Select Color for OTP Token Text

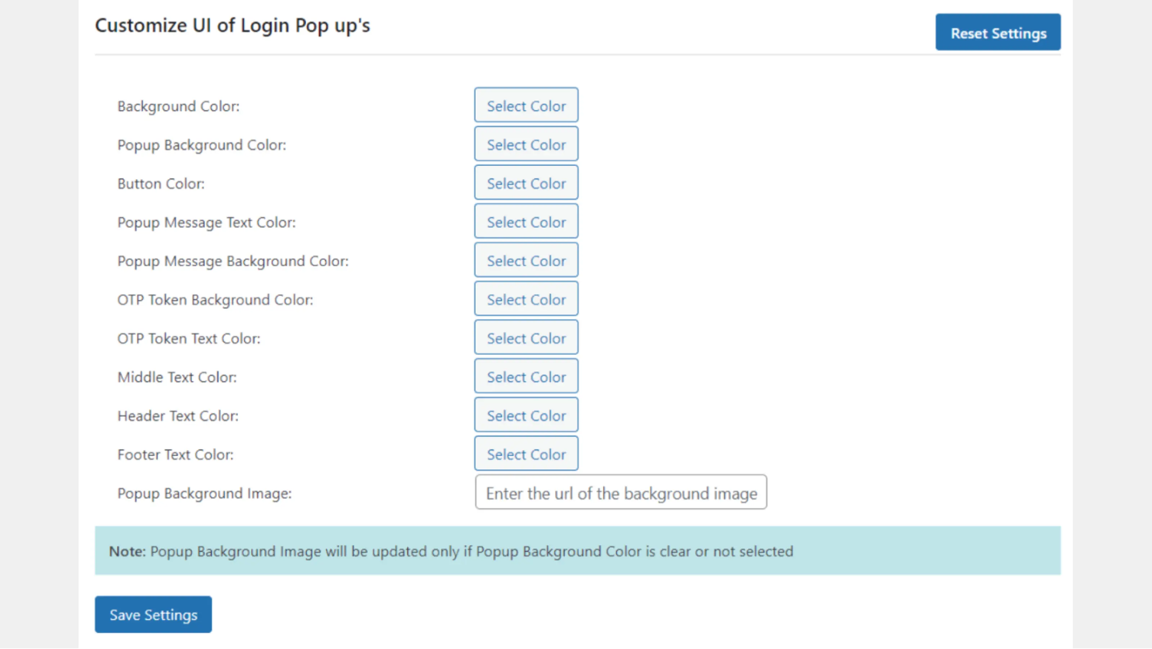[526, 338]
